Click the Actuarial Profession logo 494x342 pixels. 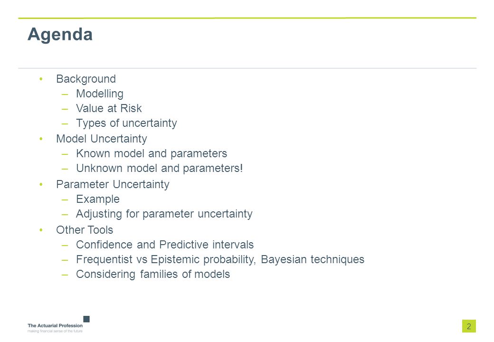point(58,324)
